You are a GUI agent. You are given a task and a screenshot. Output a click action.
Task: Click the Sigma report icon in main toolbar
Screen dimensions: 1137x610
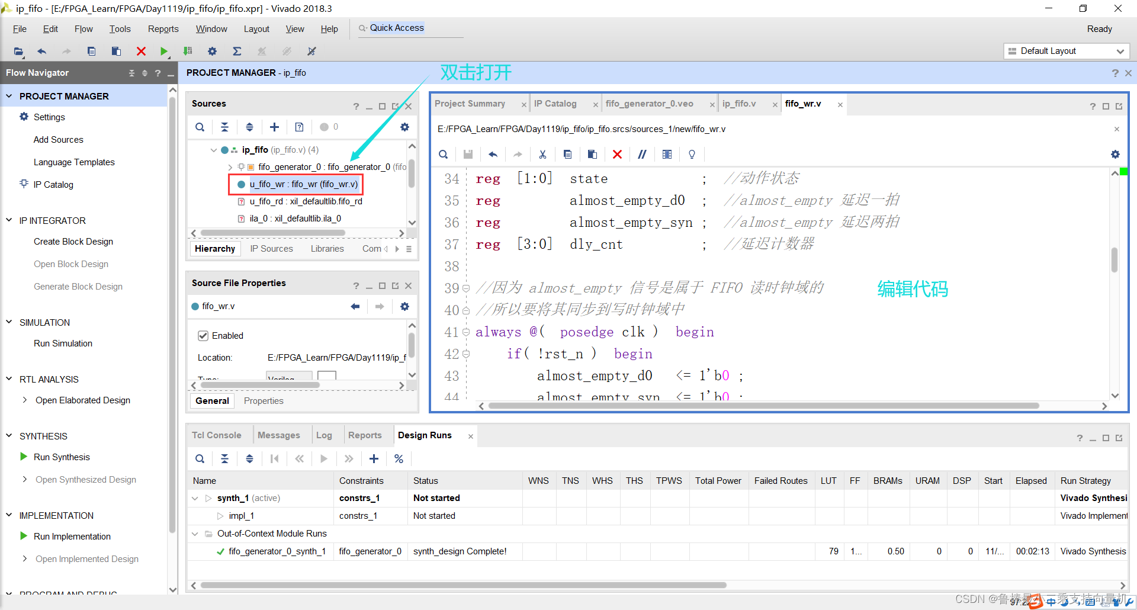point(237,52)
